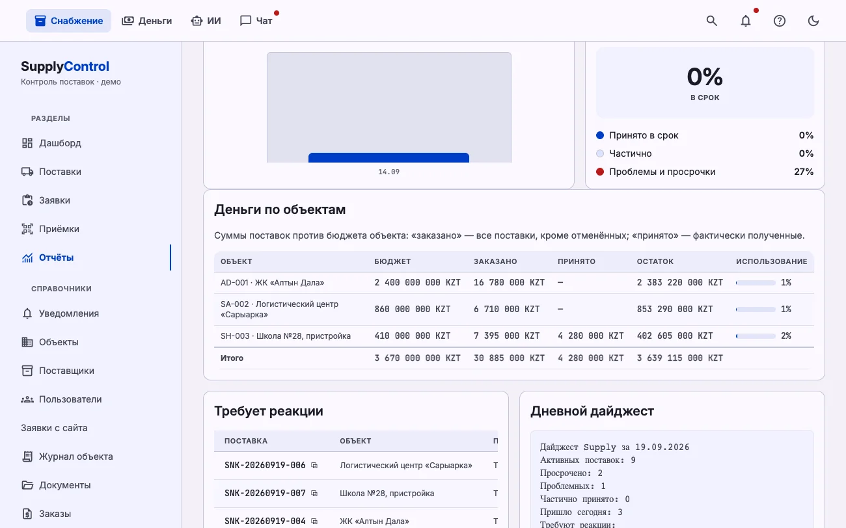The image size is (846, 528).
Task: Open the search icon in the top bar
Action: 712,21
